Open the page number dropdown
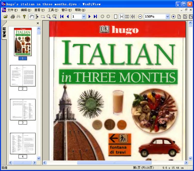Screen dimensions: 194x171 pos(84,17)
